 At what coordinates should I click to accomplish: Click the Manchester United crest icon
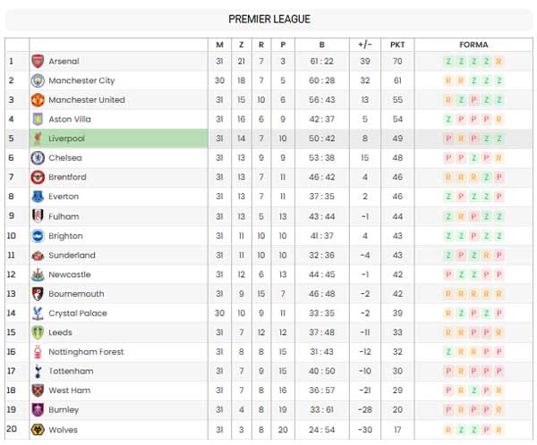38,100
